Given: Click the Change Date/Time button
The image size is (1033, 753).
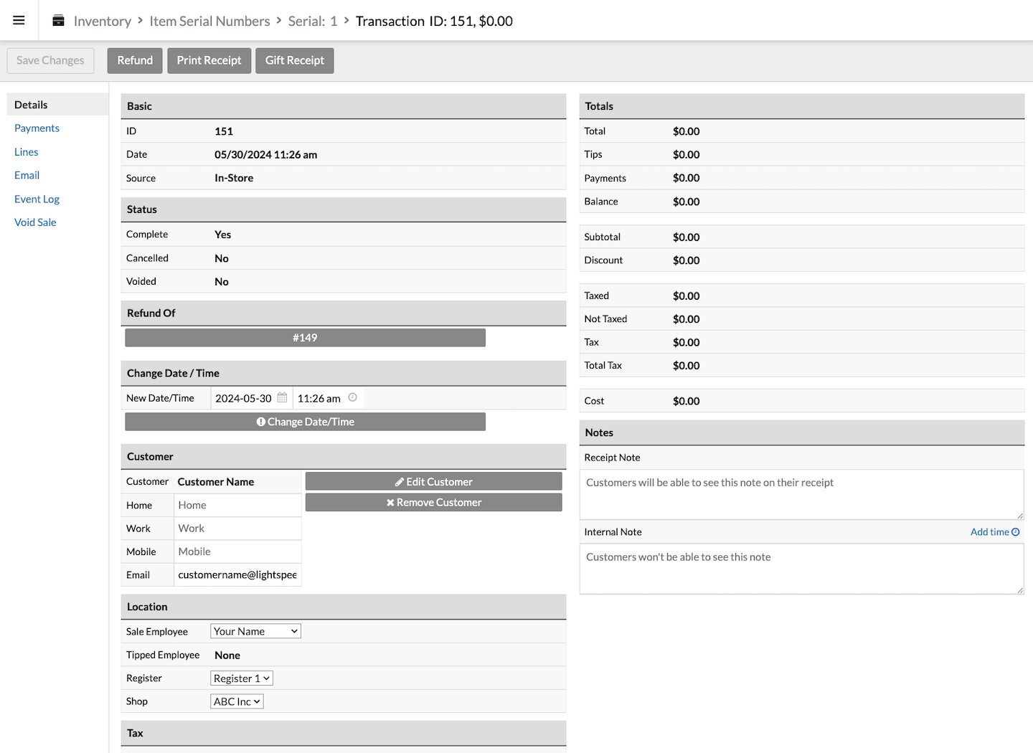Looking at the screenshot, I should [x=305, y=422].
